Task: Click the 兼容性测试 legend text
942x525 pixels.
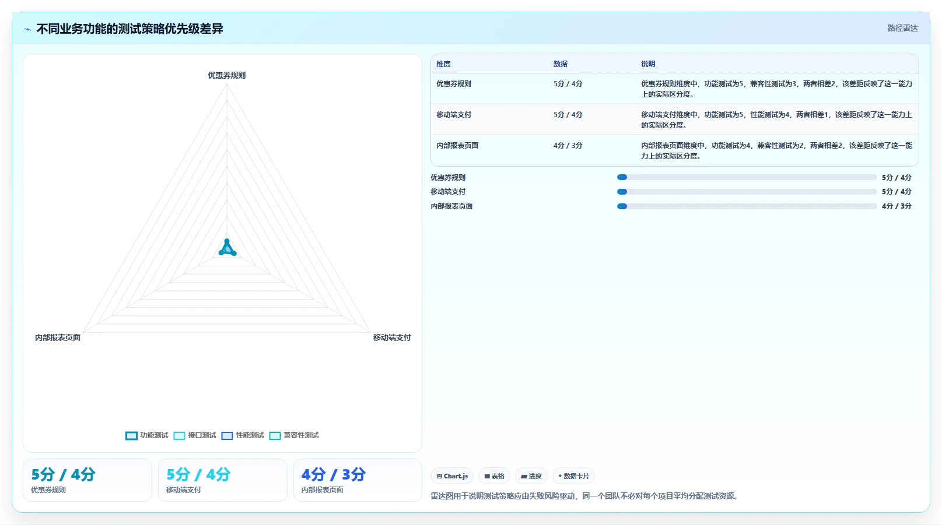Action: click(x=301, y=435)
